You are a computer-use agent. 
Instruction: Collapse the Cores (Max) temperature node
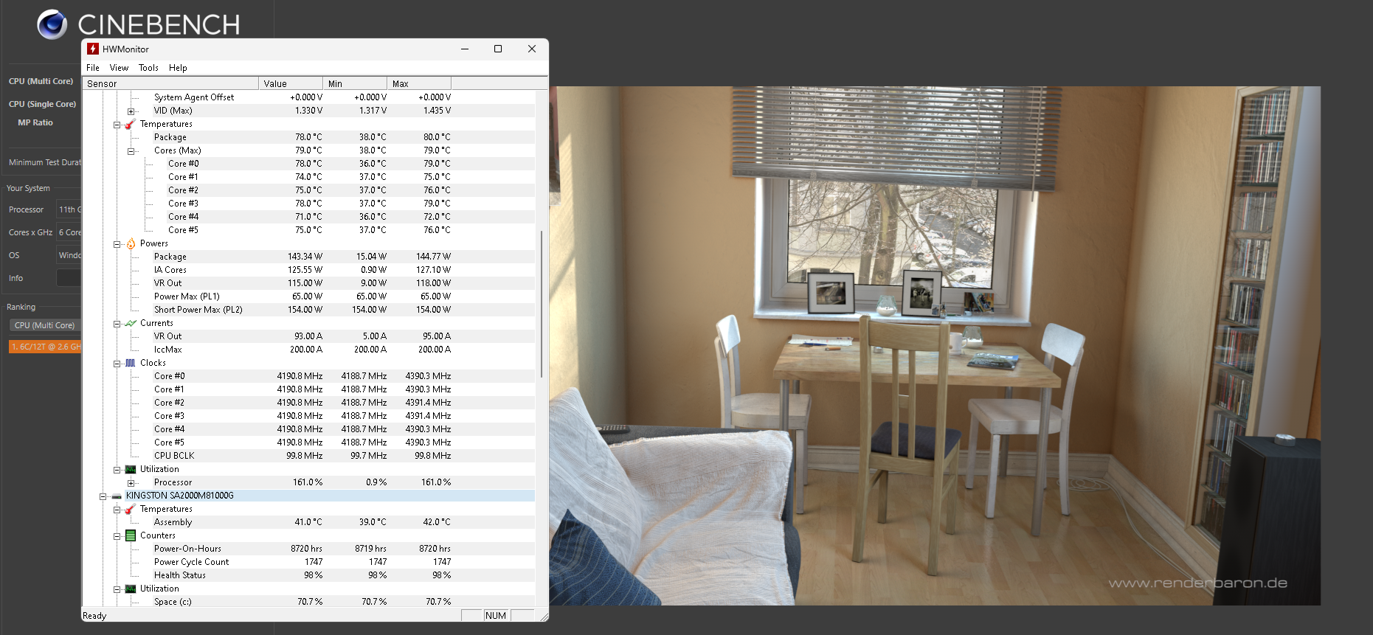point(131,151)
